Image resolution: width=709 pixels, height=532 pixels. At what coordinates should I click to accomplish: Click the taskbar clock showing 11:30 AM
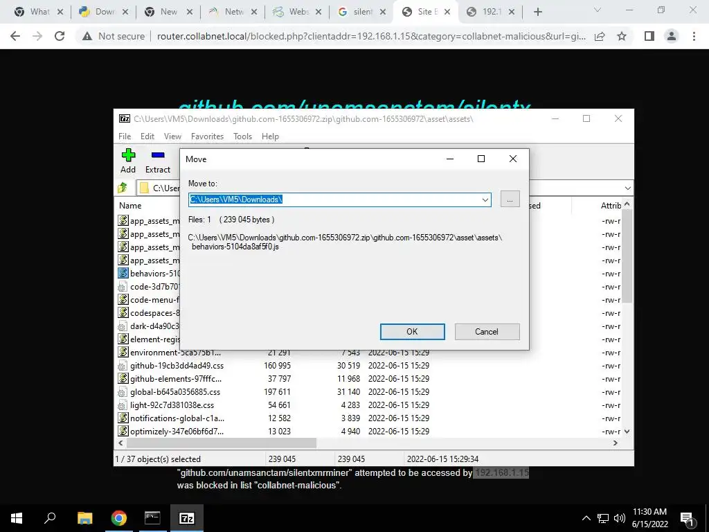pyautogui.click(x=649, y=518)
